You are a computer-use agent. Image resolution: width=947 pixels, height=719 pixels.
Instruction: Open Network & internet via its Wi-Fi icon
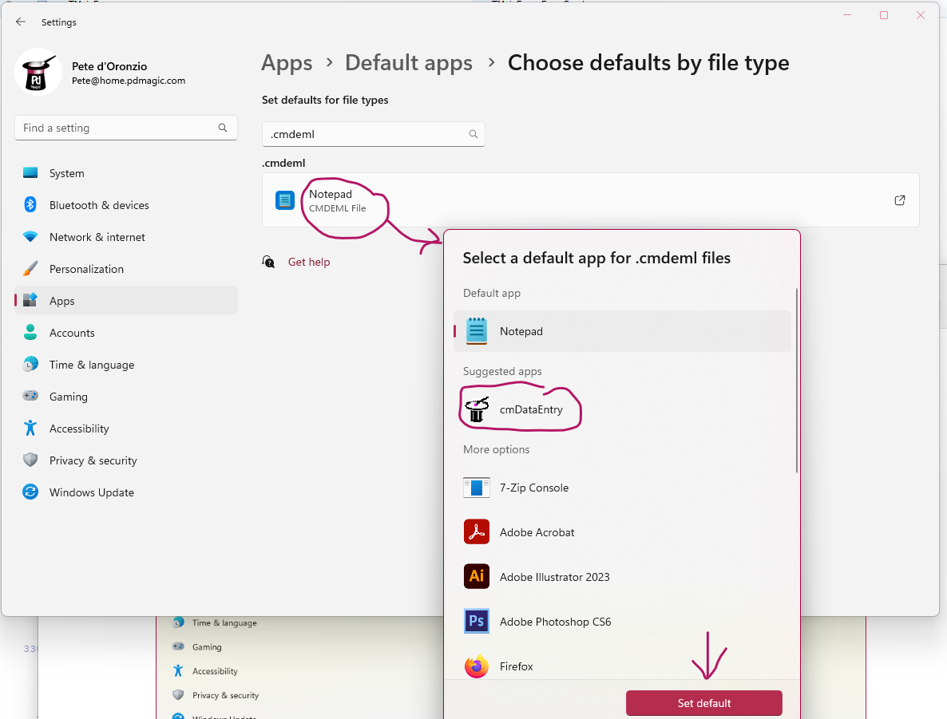[30, 237]
